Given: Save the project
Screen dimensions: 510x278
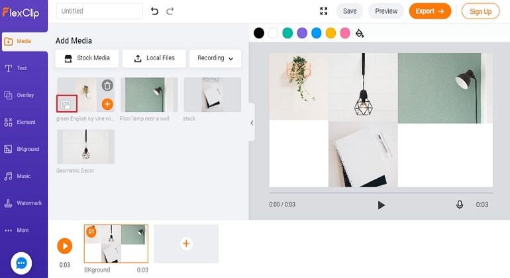Looking at the screenshot, I should click(x=350, y=11).
